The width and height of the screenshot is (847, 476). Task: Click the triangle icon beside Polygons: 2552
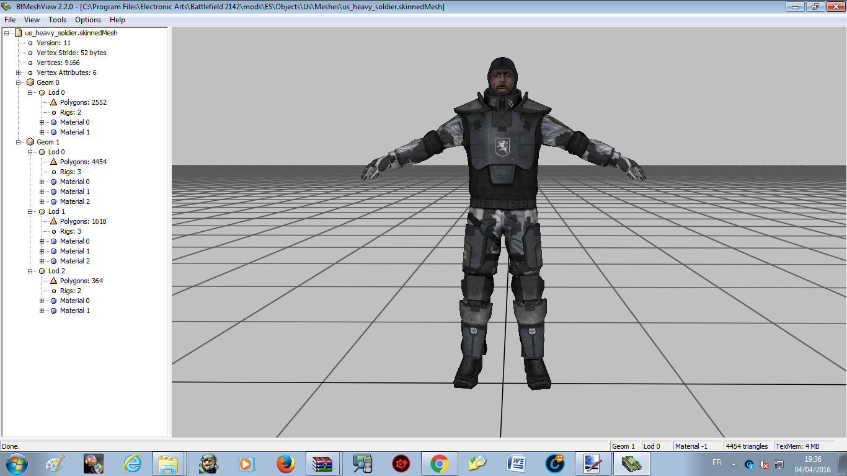[53, 102]
